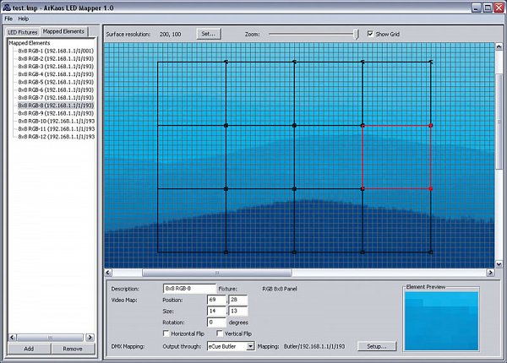Viewport: 507px width, 363px height.
Task: Click the Set... surface resolution button
Action: tap(208, 34)
